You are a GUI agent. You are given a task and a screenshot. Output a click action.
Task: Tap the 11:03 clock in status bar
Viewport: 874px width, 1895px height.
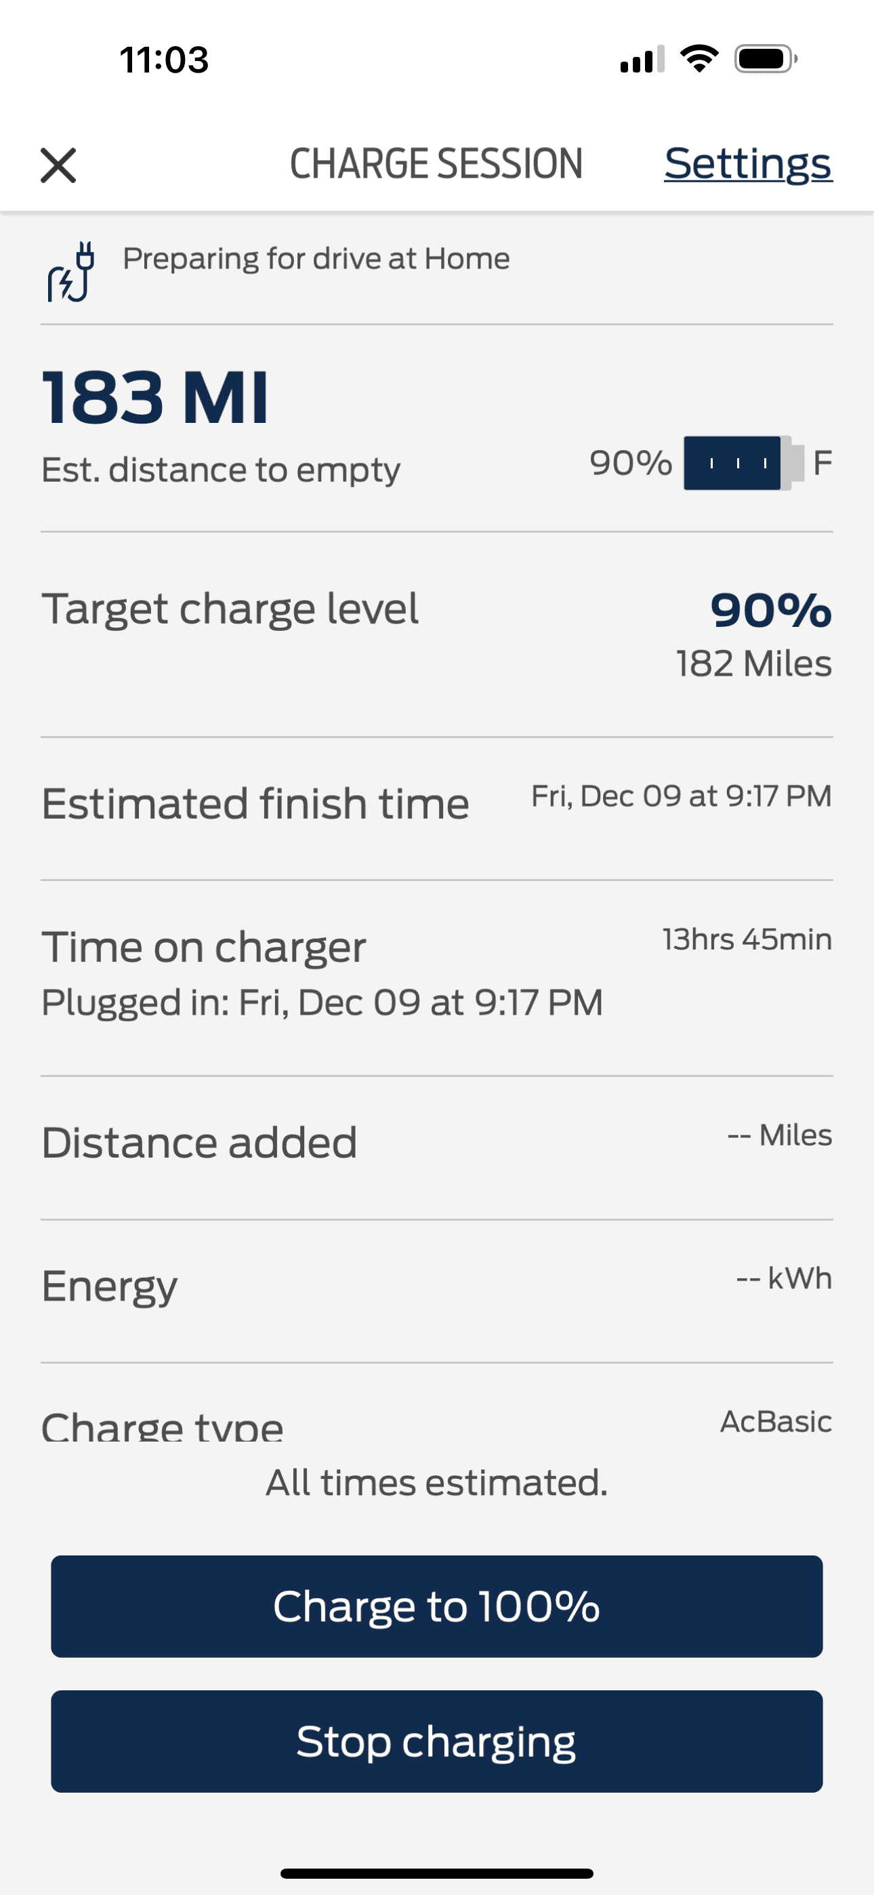(x=164, y=60)
